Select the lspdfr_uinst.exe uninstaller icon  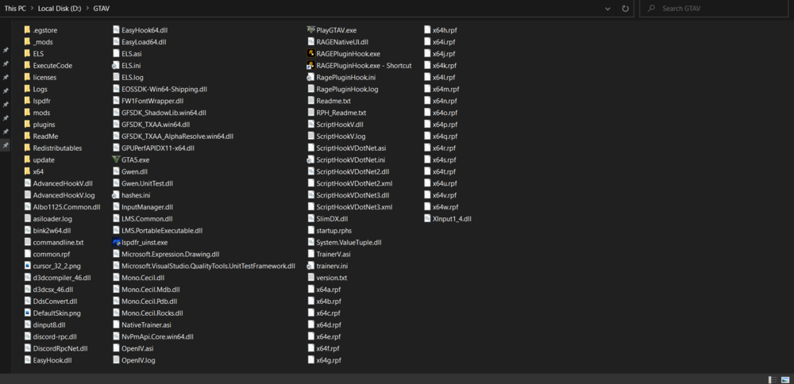(117, 242)
